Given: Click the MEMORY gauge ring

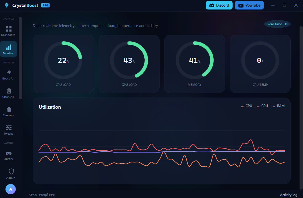Looking at the screenshot, I should (195, 60).
